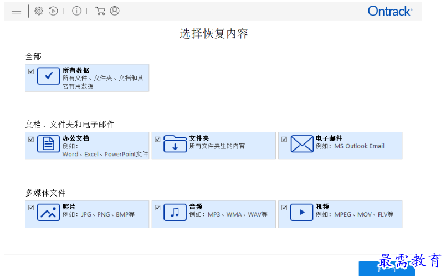Image resolution: width=446 pixels, height=278 pixels.
Task: Click the 全部 section heading
Action: pyautogui.click(x=33, y=56)
